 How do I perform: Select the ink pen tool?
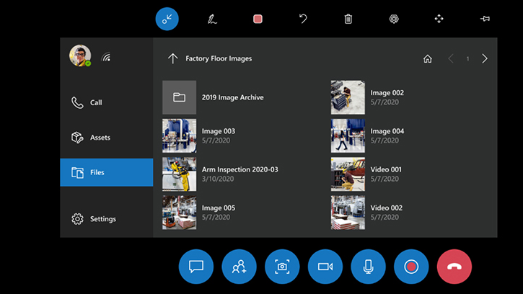point(212,19)
